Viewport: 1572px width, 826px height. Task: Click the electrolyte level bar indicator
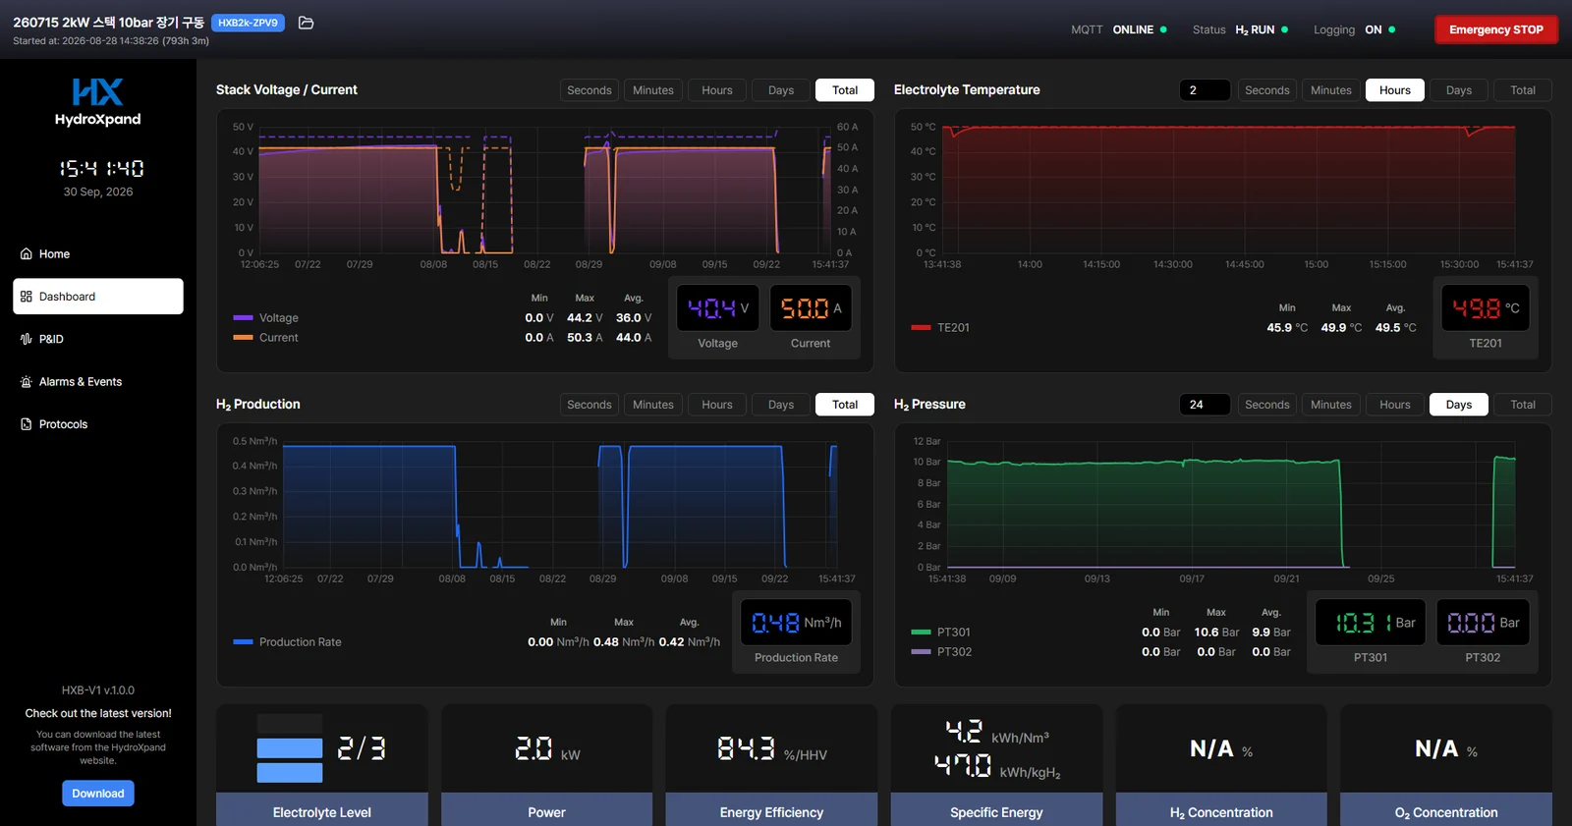click(x=290, y=748)
